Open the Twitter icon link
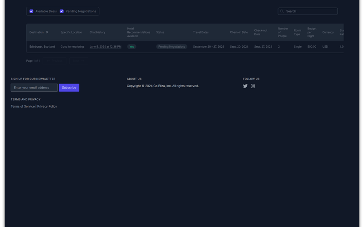The image size is (364, 227). [x=245, y=86]
